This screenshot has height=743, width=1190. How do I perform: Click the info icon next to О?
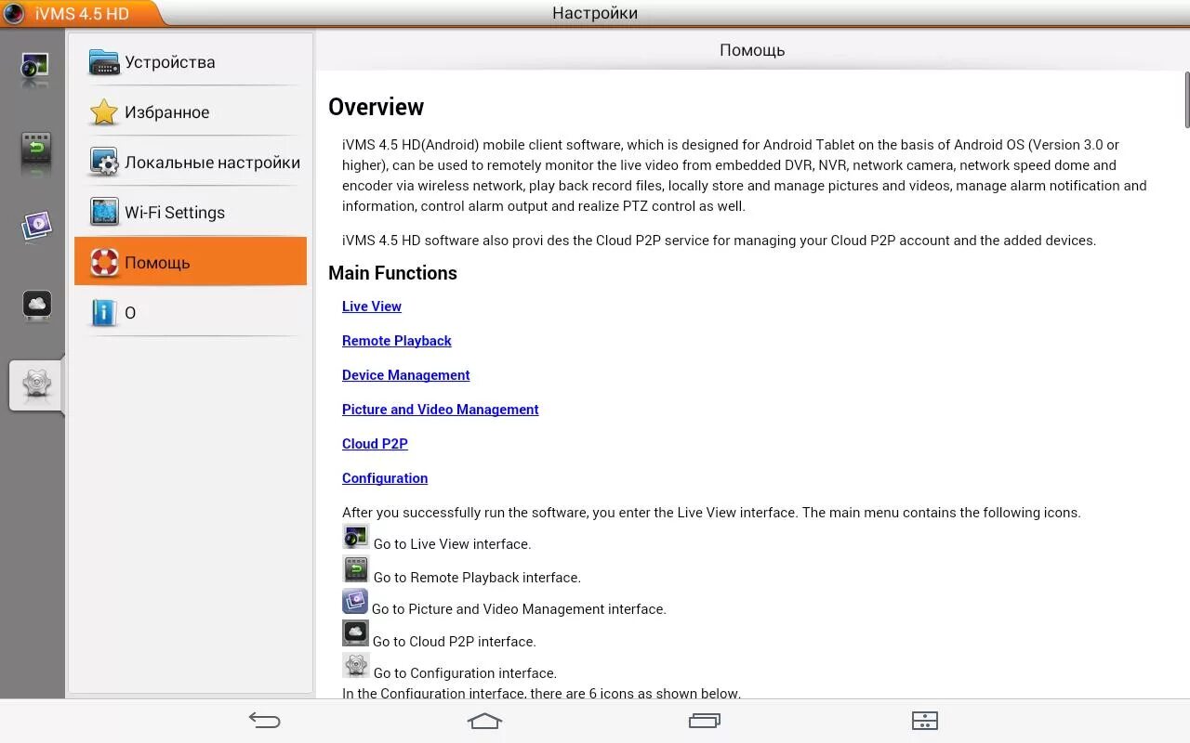pos(102,312)
